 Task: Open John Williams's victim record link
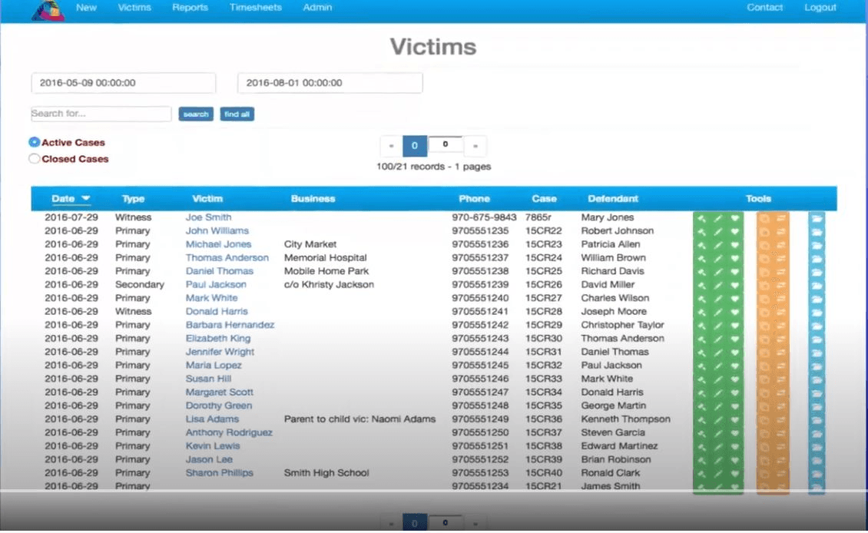(217, 231)
